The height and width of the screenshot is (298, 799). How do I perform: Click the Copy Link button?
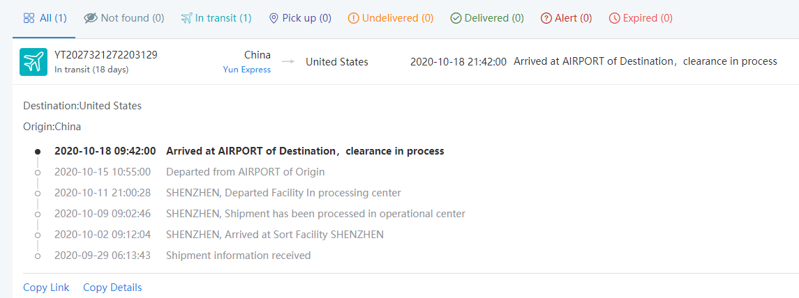point(46,288)
